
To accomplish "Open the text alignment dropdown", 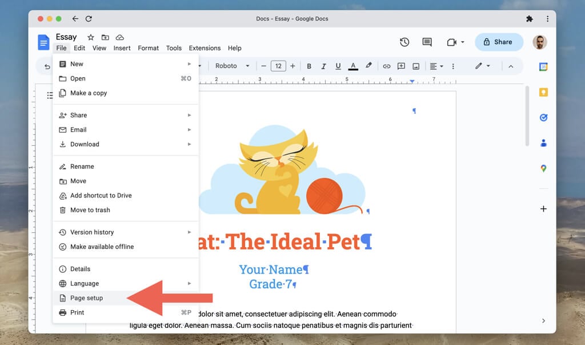I will pyautogui.click(x=438, y=66).
